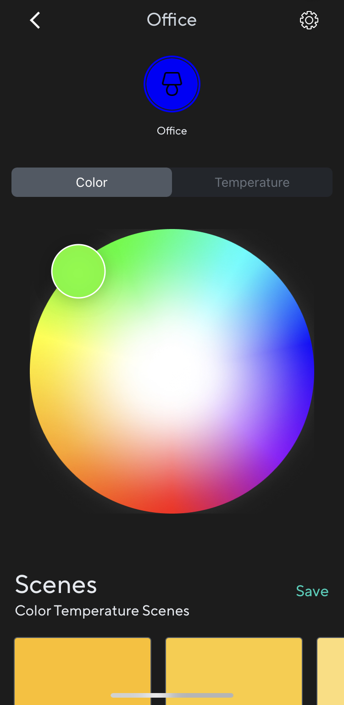Select the second yellow scene tile
The height and width of the screenshot is (705, 344).
point(234,671)
